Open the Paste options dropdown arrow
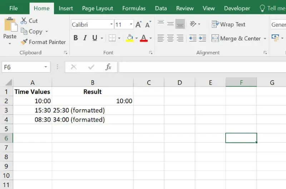286x189 pixels. (10, 44)
